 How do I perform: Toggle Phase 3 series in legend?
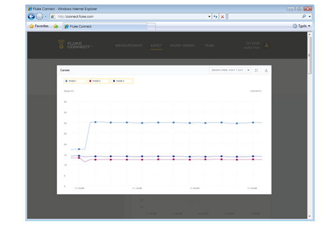(x=122, y=81)
